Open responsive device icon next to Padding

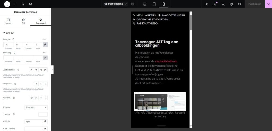[x=14, y=53]
